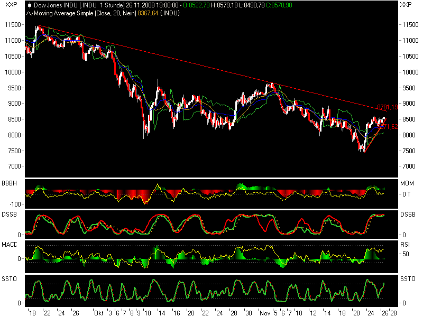Click the RSI 50 level label

click(x=406, y=254)
